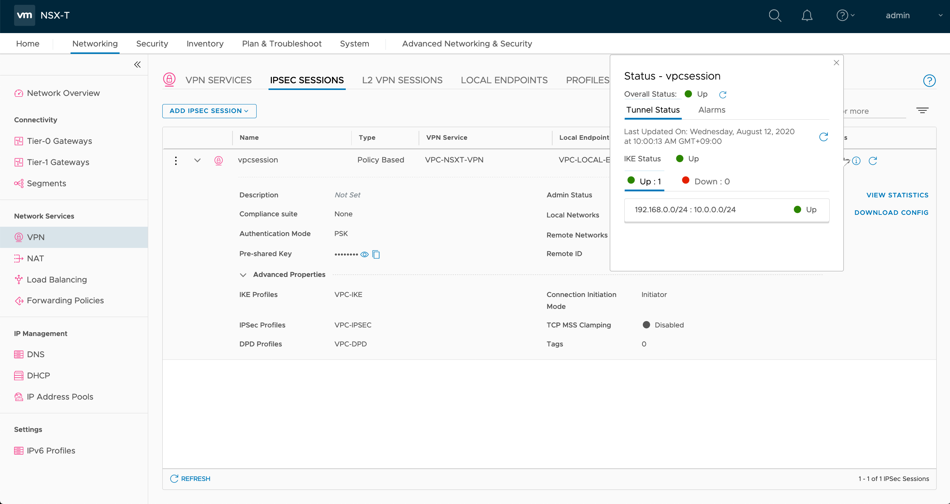Screen dimensions: 950x504
Task: Open the System top menu
Action: [x=354, y=44]
